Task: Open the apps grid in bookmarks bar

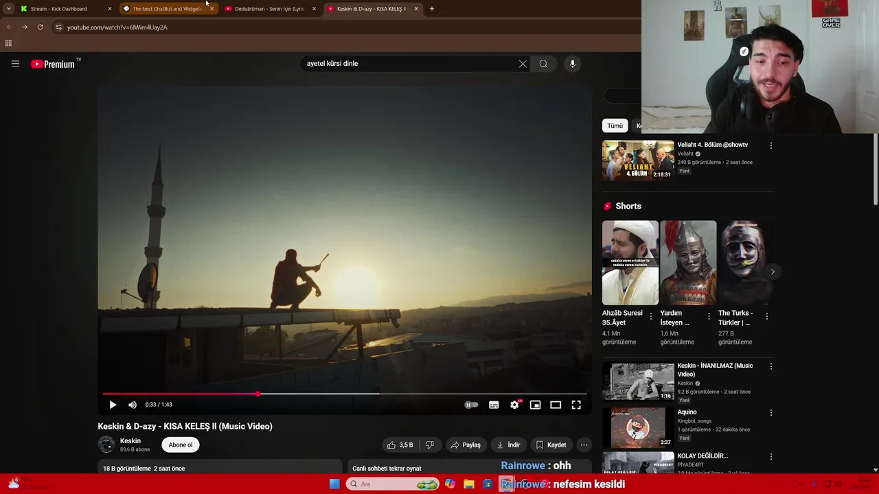Action: 8,43
